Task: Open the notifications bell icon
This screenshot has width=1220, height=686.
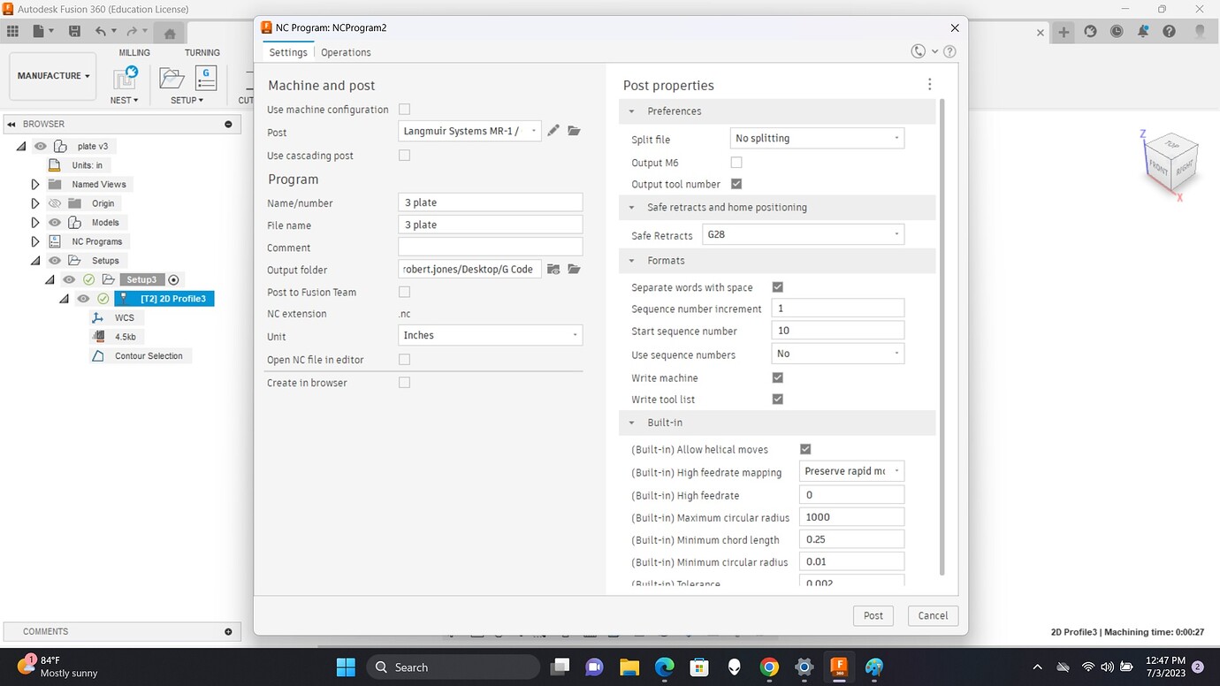Action: pos(1143,31)
